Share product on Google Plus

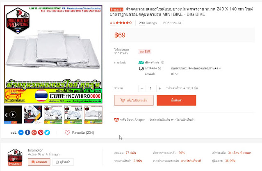[x=34, y=133]
